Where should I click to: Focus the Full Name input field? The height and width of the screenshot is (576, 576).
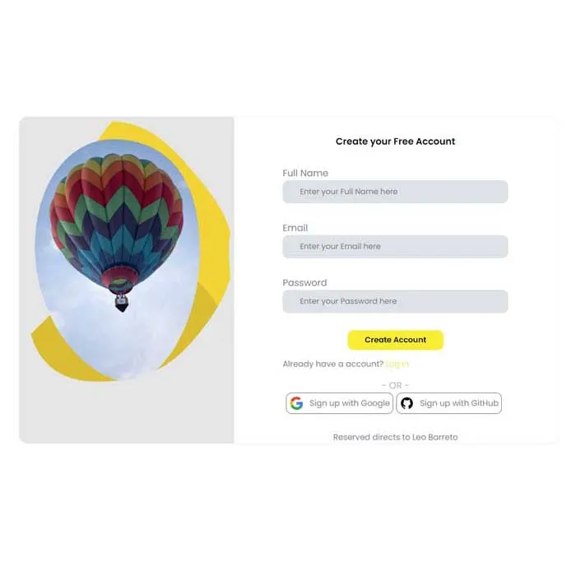[x=395, y=192]
